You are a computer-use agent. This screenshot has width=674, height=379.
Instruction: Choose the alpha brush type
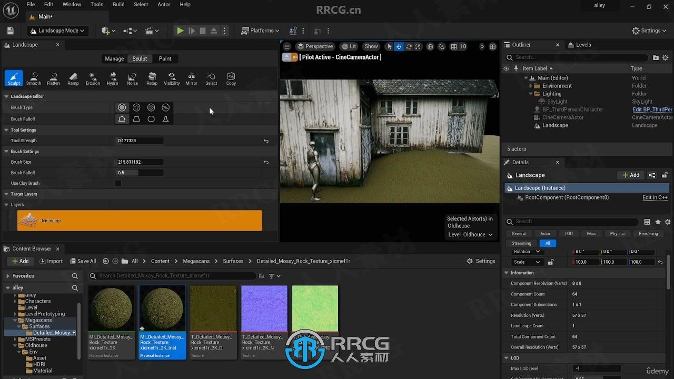pos(136,107)
